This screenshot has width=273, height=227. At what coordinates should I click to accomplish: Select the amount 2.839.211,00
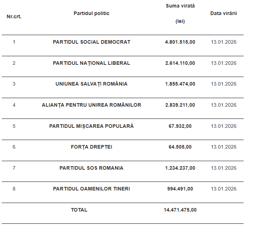(180, 105)
